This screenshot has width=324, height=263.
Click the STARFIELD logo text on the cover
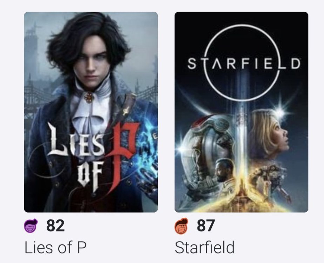(244, 65)
